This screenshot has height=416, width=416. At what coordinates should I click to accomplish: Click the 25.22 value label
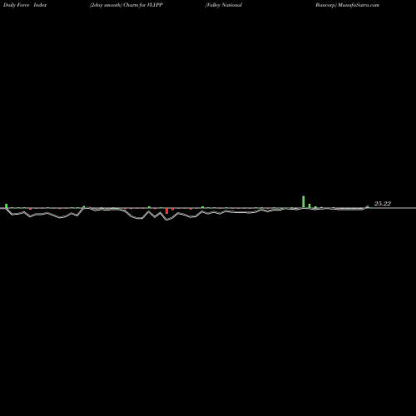pos(383,204)
